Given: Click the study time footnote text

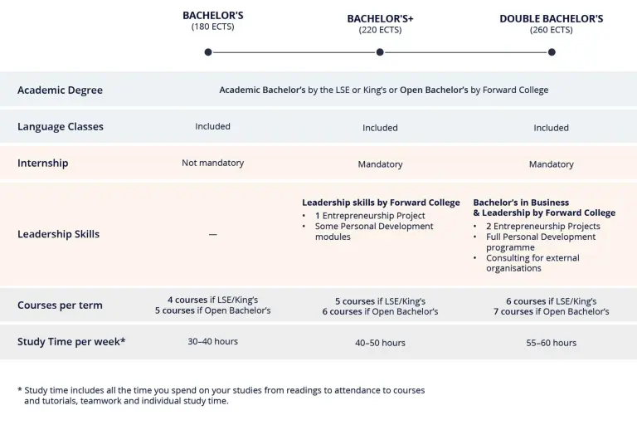Looking at the screenshot, I should (x=221, y=395).
